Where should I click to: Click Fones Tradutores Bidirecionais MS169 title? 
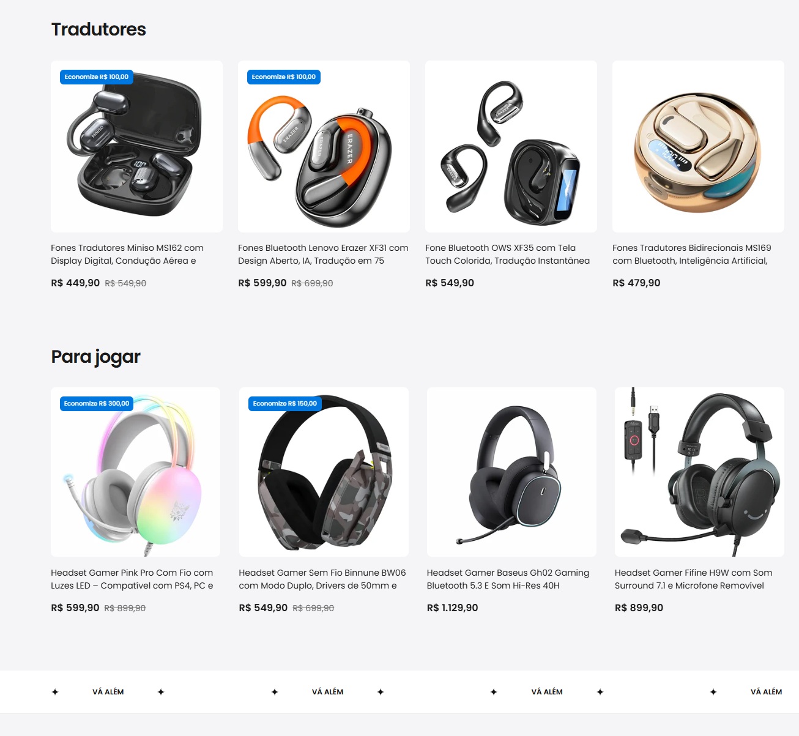point(692,255)
